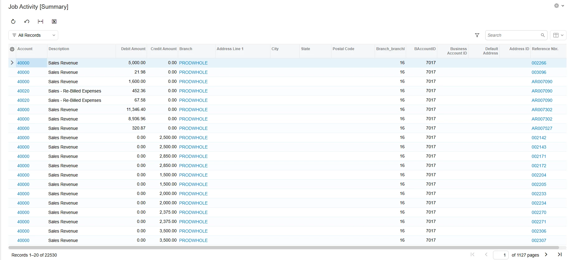The width and height of the screenshot is (574, 260).
Task: Export the grid to Excel
Action: [54, 21]
